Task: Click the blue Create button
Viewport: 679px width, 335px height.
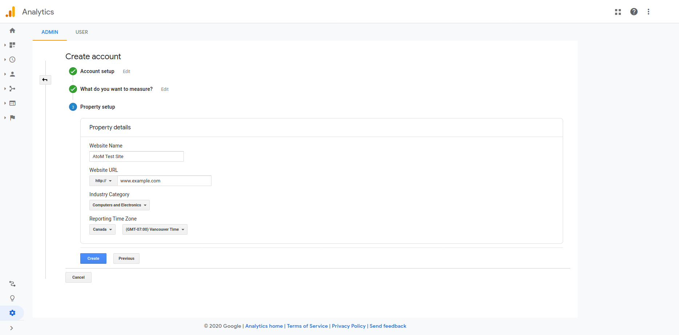Action: (93, 259)
